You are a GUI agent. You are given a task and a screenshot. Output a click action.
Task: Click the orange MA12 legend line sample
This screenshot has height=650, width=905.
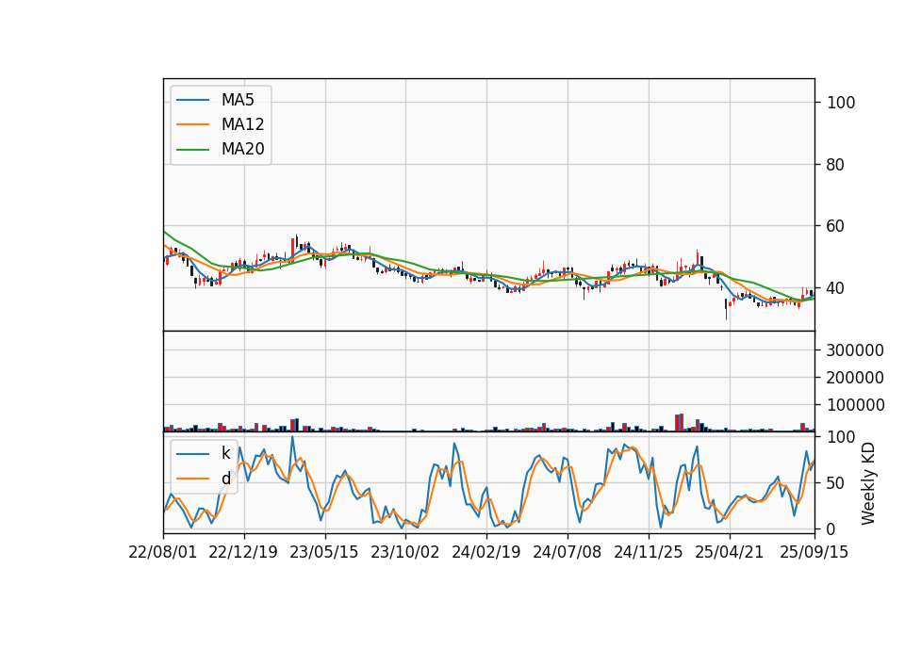(192, 124)
